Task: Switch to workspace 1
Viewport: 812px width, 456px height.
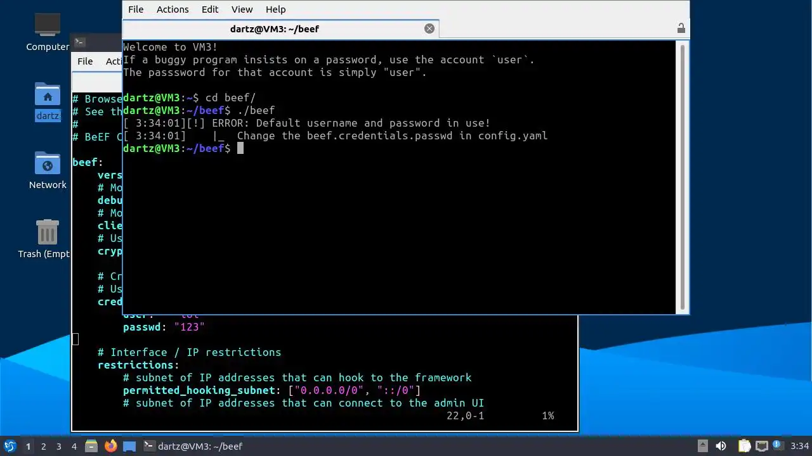Action: click(28, 446)
